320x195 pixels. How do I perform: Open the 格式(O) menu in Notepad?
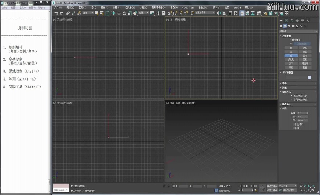[x=23, y=8]
